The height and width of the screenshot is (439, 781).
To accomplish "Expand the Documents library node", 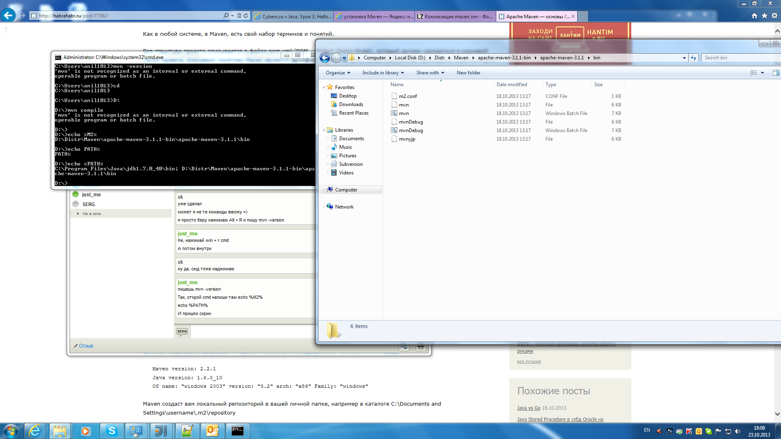I will point(328,139).
